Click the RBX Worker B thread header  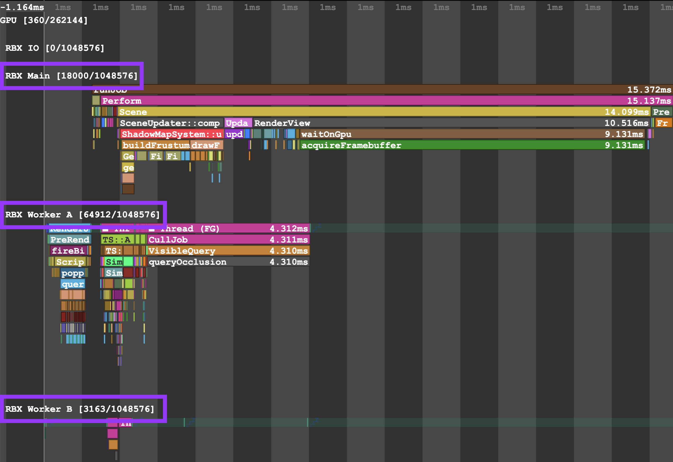[x=80, y=409]
